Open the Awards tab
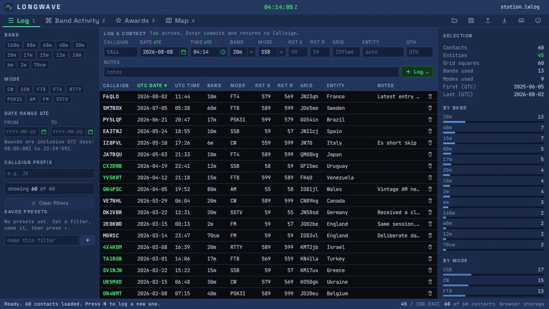The image size is (549, 309). [x=135, y=21]
